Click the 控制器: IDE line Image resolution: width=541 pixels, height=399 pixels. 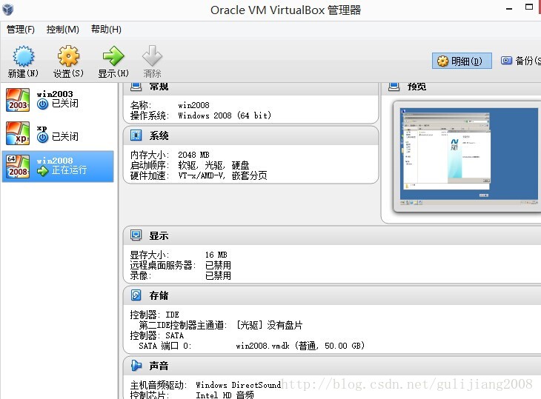[x=154, y=315]
